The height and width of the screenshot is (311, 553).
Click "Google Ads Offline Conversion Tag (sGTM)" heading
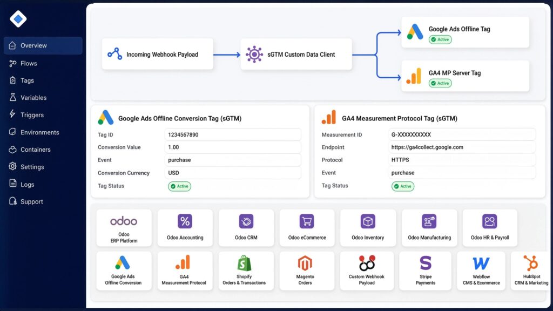[x=180, y=118]
